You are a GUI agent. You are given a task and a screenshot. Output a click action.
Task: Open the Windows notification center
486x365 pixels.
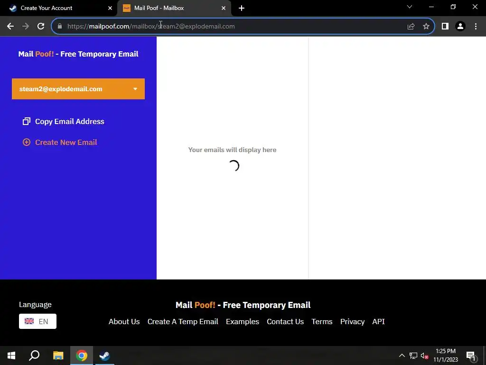pyautogui.click(x=470, y=355)
